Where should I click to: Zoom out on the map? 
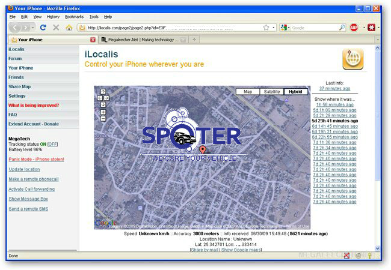[x=103, y=119]
